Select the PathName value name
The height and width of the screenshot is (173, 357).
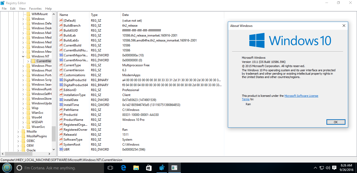(71, 110)
